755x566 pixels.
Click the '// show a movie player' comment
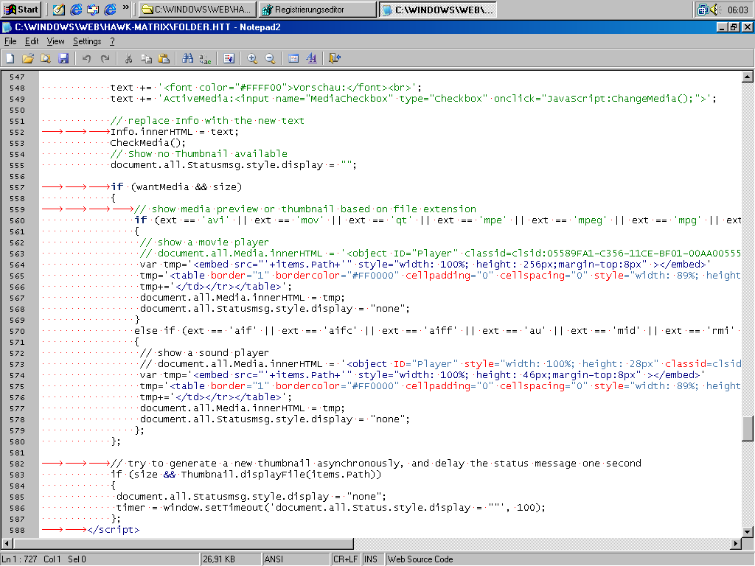click(x=204, y=242)
